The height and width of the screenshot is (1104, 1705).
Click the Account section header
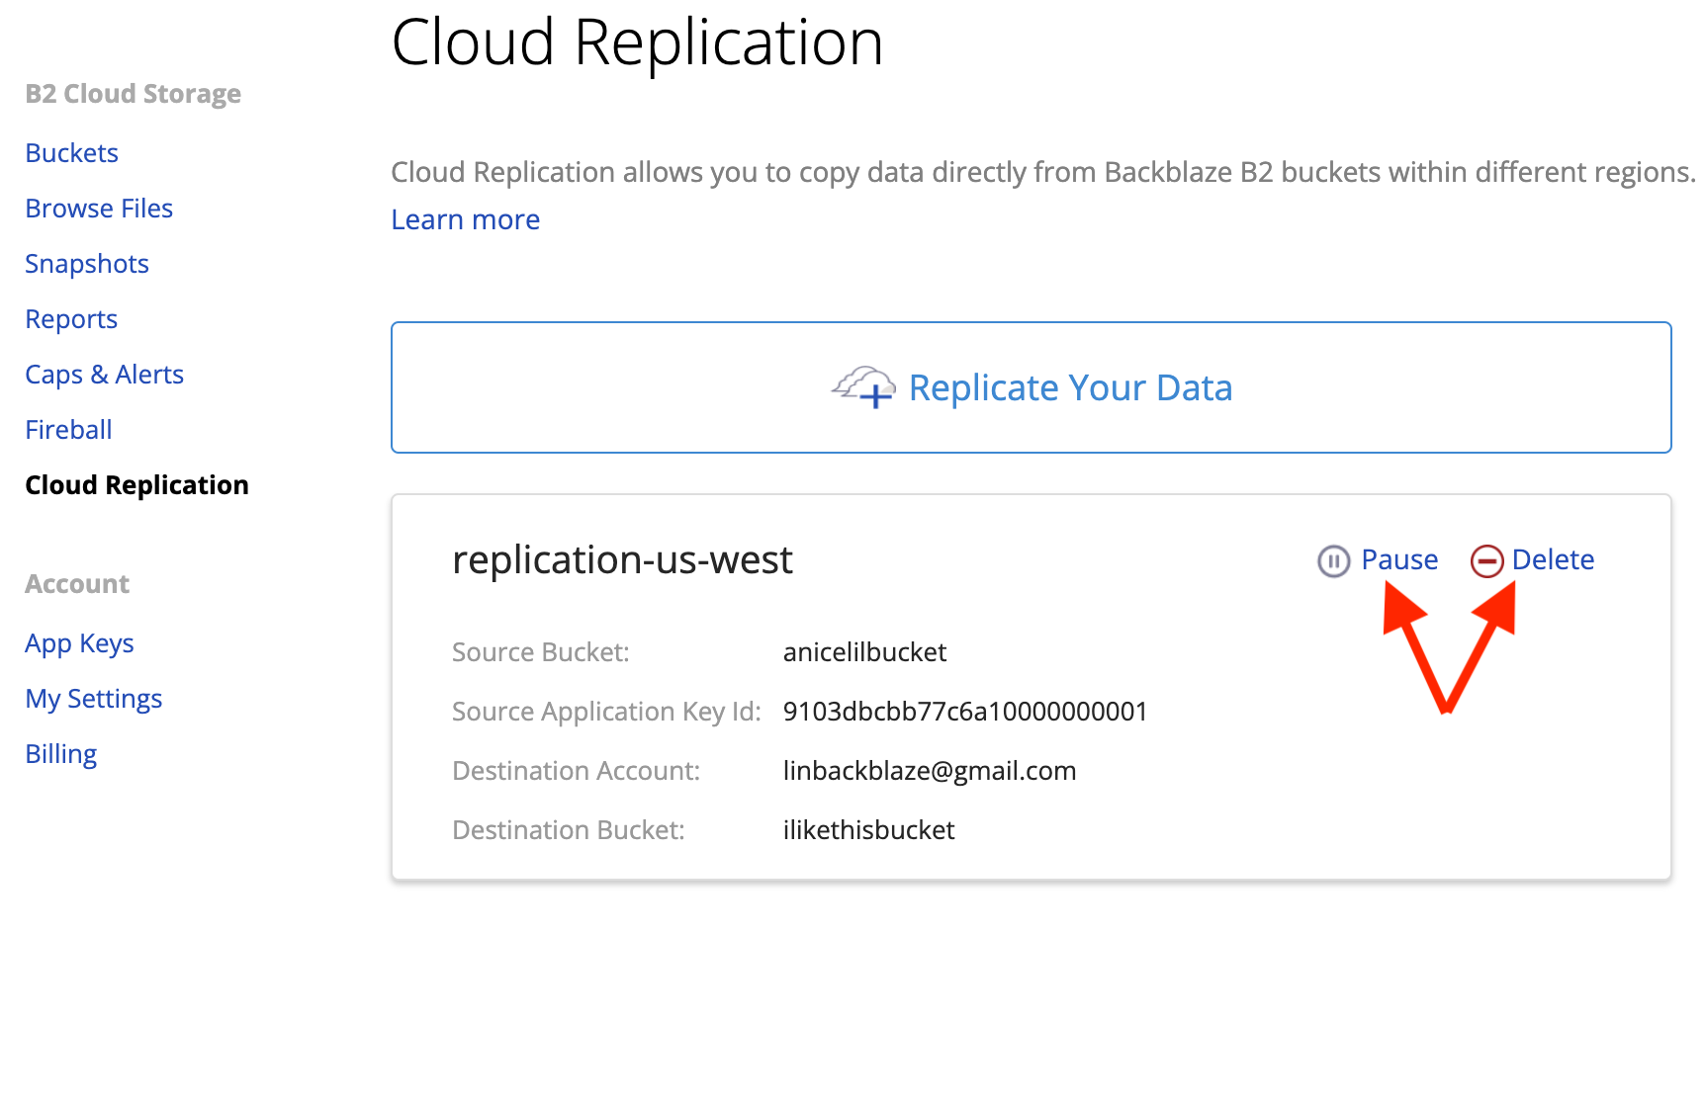[77, 584]
